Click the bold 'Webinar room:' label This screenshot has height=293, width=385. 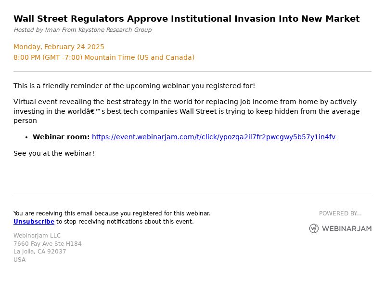pos(61,137)
